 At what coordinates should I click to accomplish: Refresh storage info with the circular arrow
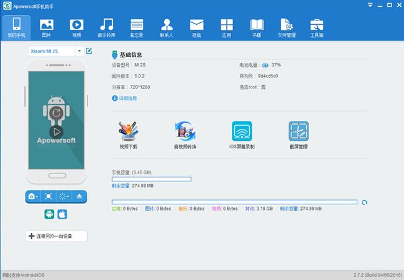(364, 203)
